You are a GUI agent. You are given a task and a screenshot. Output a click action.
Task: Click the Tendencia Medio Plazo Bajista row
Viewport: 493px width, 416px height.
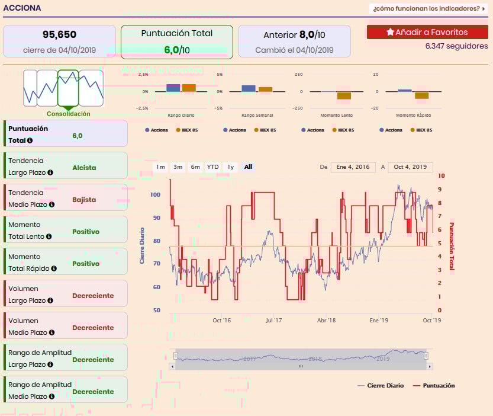click(x=65, y=197)
